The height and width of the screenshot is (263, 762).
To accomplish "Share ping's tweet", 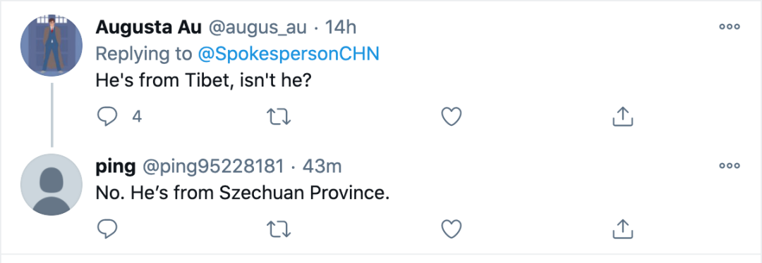I will pos(622,228).
